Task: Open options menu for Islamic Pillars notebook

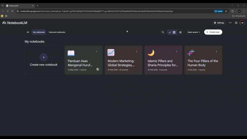Action: pos(177,52)
